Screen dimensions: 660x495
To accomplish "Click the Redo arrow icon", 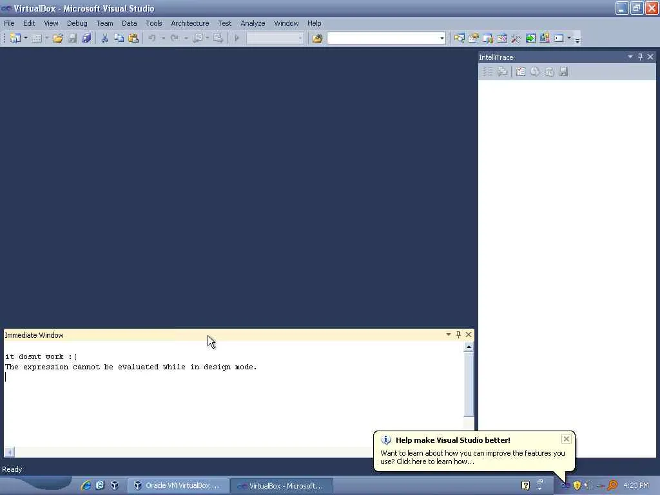I will pyautogui.click(x=174, y=38).
